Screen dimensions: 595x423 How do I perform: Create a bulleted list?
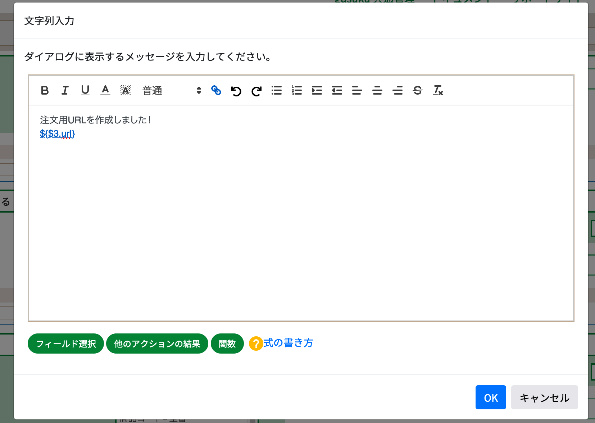(277, 91)
